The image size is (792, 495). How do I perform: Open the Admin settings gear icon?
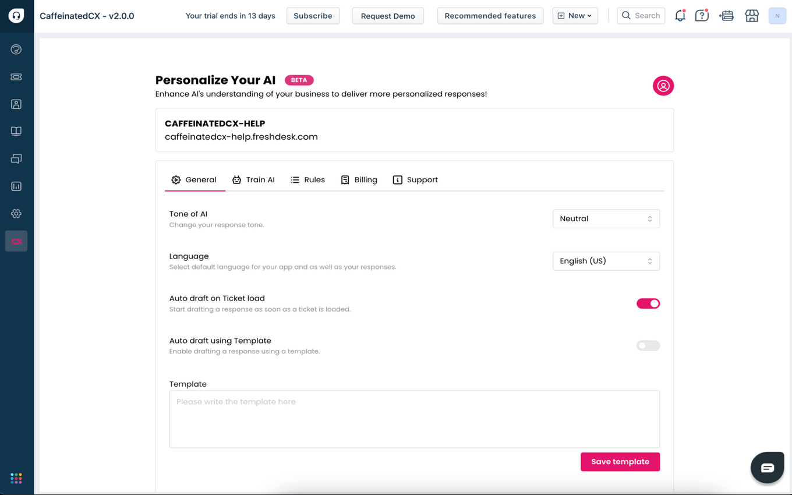(16, 214)
